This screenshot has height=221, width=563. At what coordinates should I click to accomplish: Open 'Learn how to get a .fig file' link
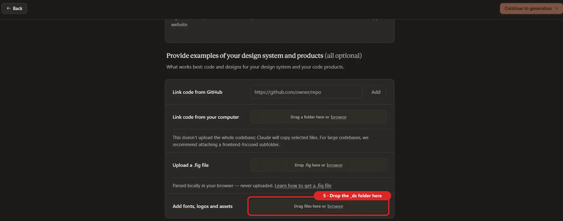pos(303,186)
